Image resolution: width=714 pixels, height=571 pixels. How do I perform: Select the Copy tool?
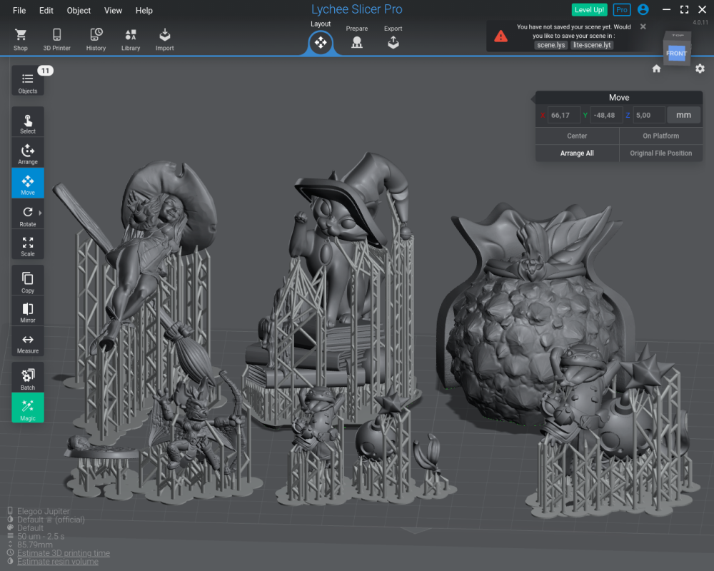[x=28, y=281]
